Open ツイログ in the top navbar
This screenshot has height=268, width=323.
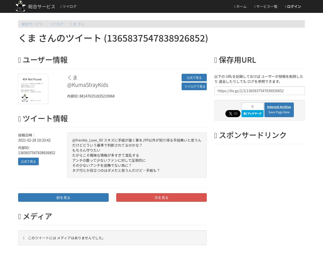[x=68, y=7]
